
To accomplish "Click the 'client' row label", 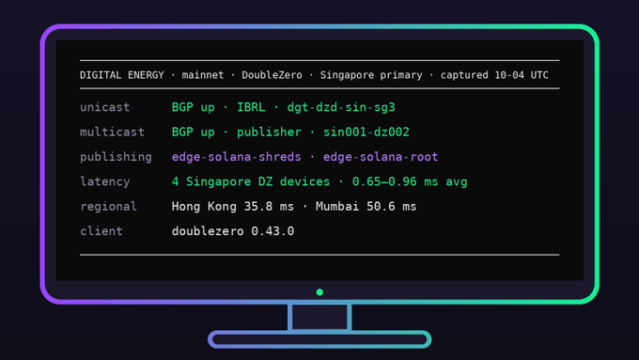I will click(101, 231).
